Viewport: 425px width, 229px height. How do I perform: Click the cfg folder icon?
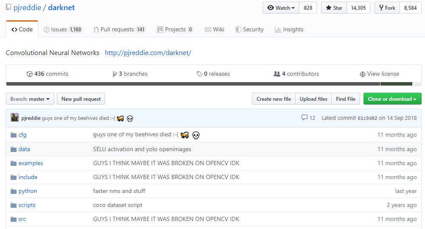tap(14, 135)
